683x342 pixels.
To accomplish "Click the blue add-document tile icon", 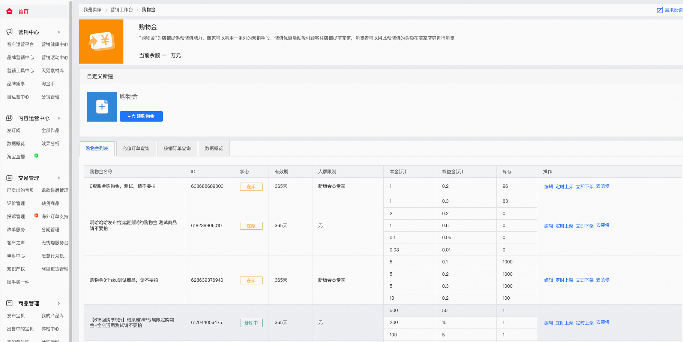I will pos(102,107).
